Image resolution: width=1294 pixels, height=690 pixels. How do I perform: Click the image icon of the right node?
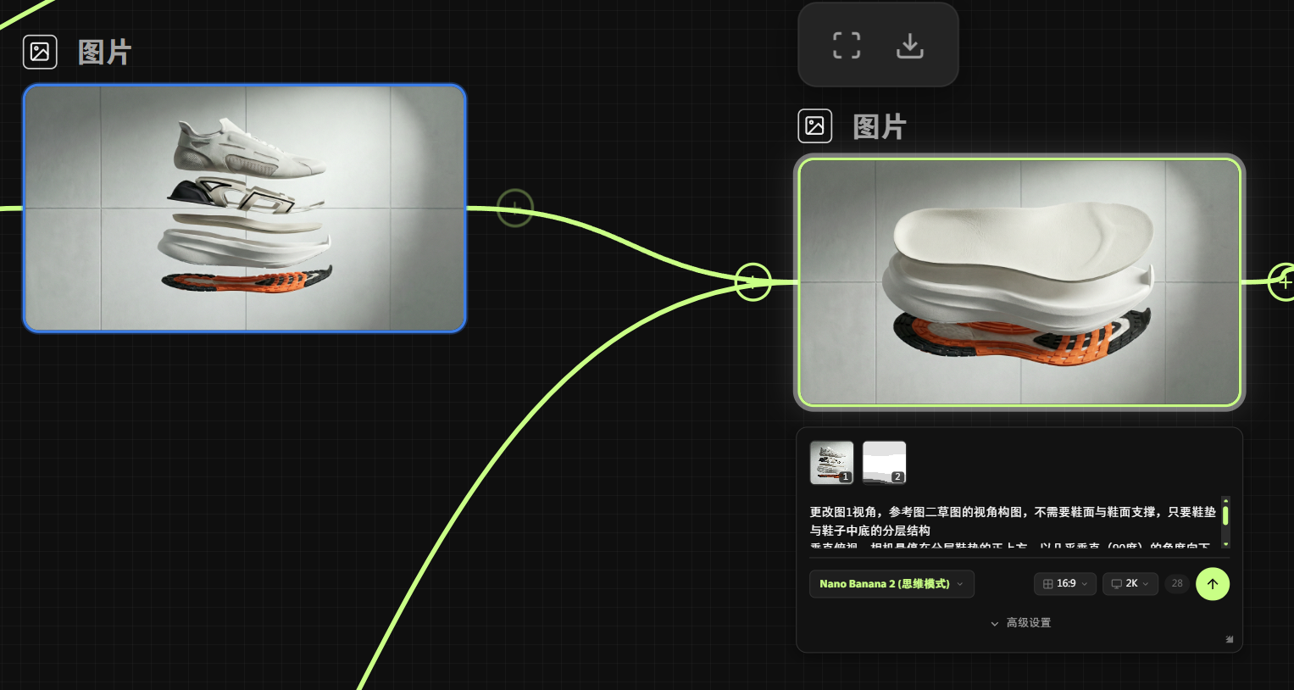(x=814, y=126)
